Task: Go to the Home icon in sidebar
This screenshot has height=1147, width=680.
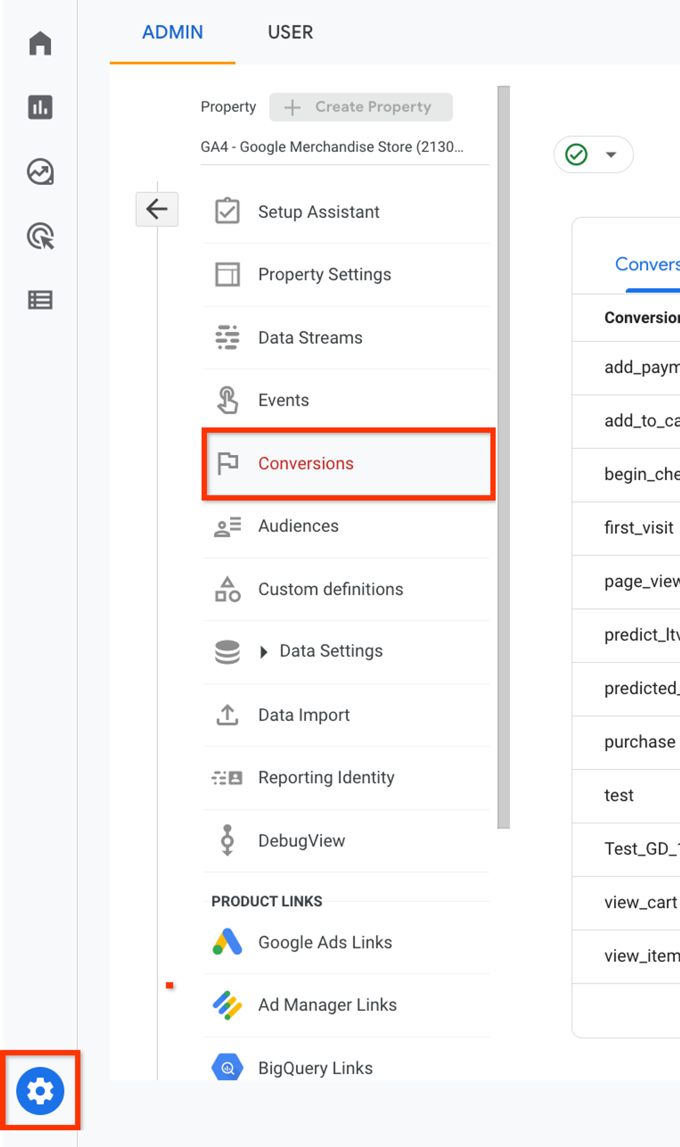Action: click(x=40, y=43)
